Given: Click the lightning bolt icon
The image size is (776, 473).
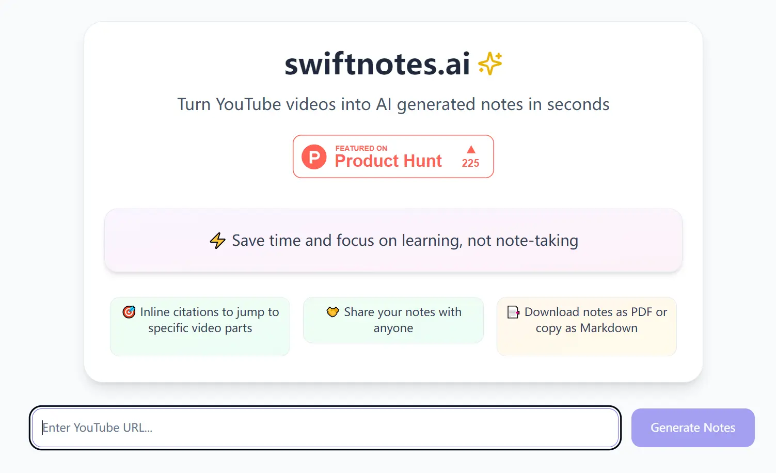Looking at the screenshot, I should [217, 241].
